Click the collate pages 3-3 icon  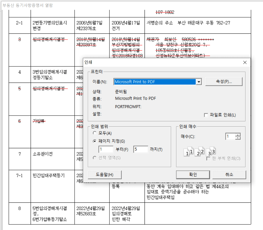point(210,152)
